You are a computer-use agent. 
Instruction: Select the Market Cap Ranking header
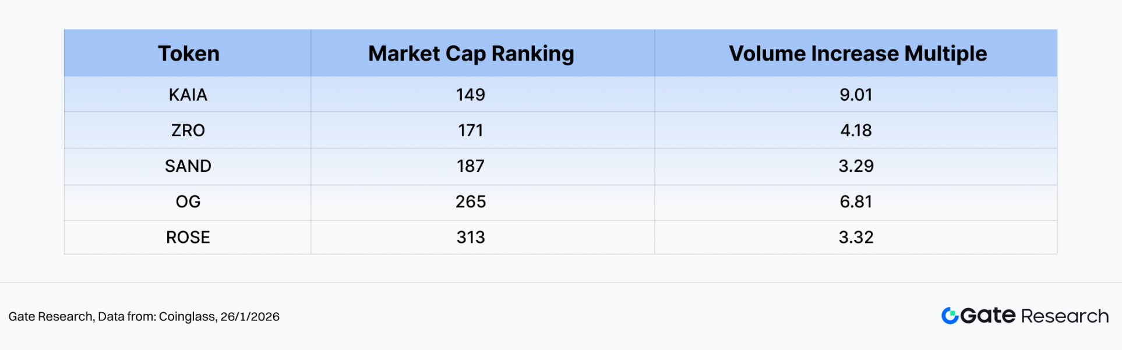[471, 54]
